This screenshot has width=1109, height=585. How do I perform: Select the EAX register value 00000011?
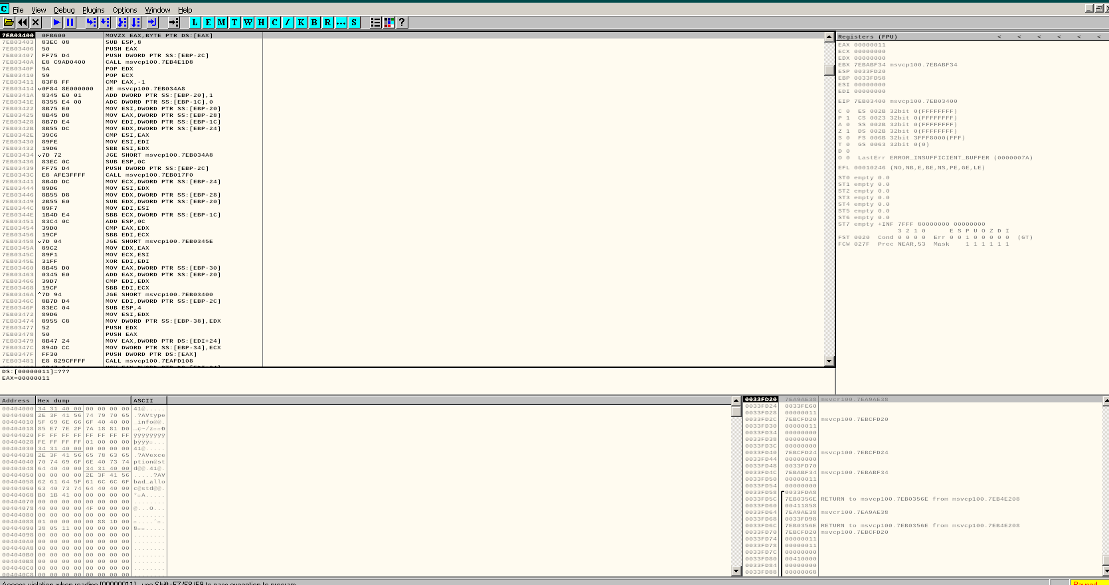coord(869,44)
